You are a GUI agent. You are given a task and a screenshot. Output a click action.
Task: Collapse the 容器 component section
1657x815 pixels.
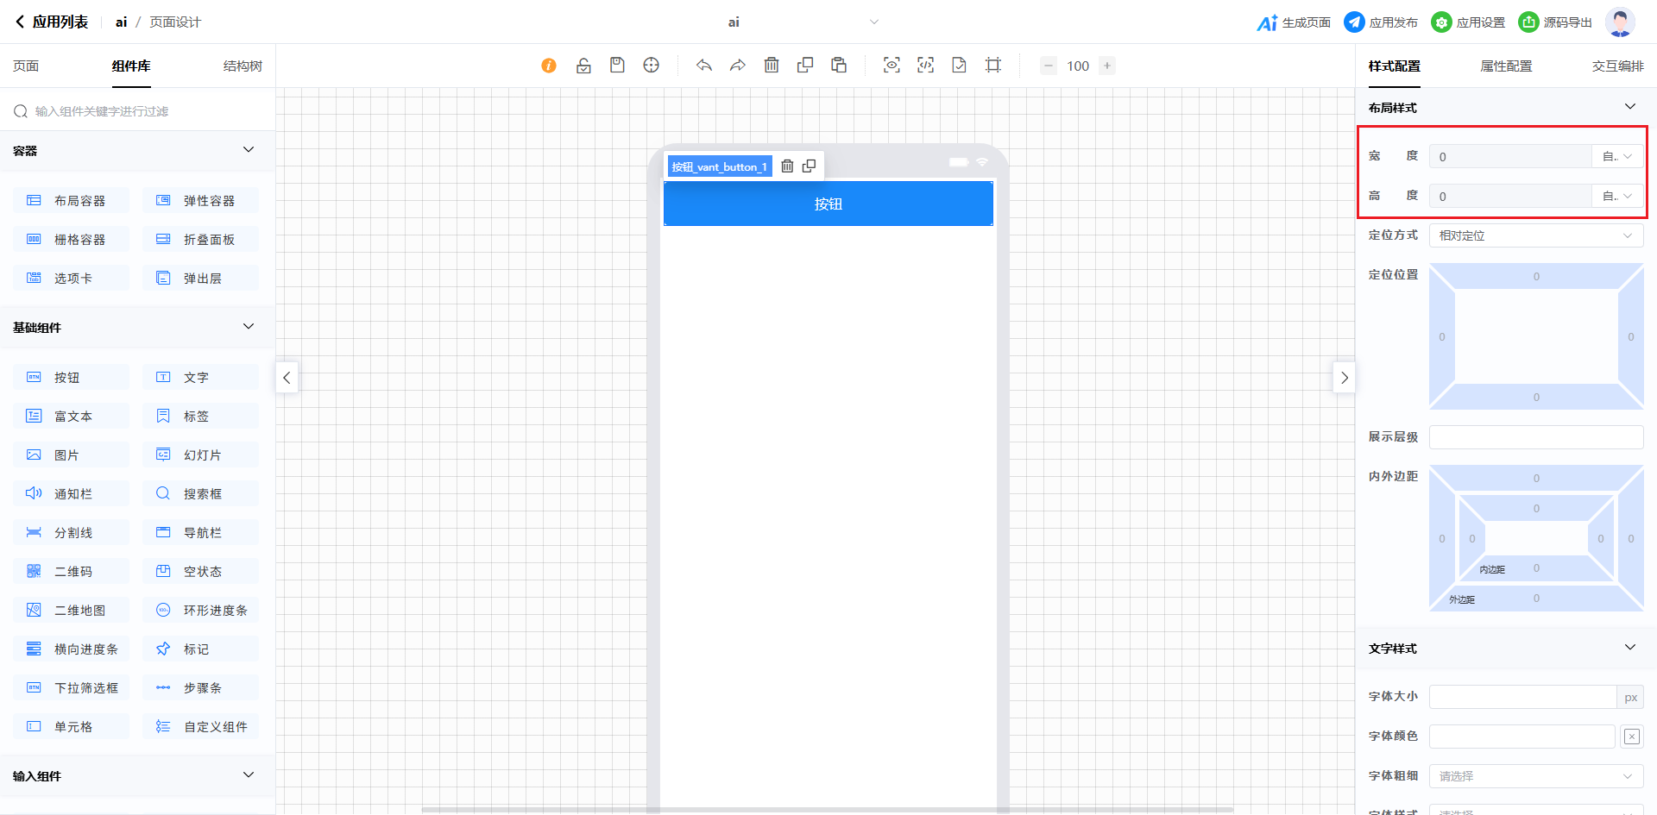click(249, 150)
